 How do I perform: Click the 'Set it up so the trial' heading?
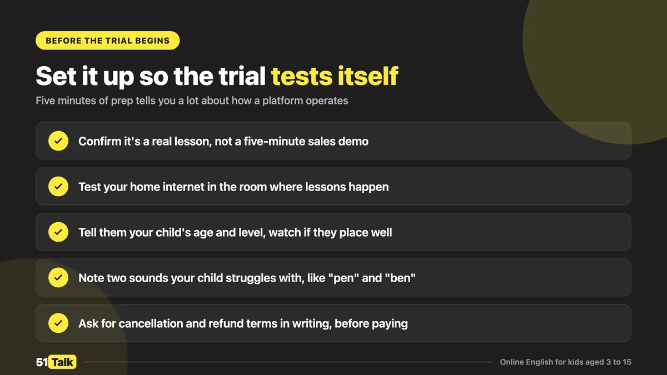click(x=151, y=76)
